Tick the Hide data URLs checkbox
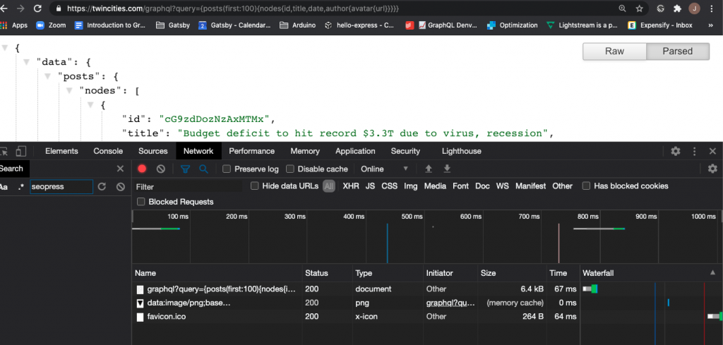The height and width of the screenshot is (345, 723). [255, 186]
